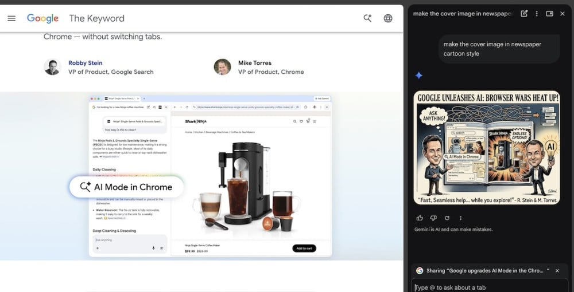Close the Gemini side panel

[563, 14]
